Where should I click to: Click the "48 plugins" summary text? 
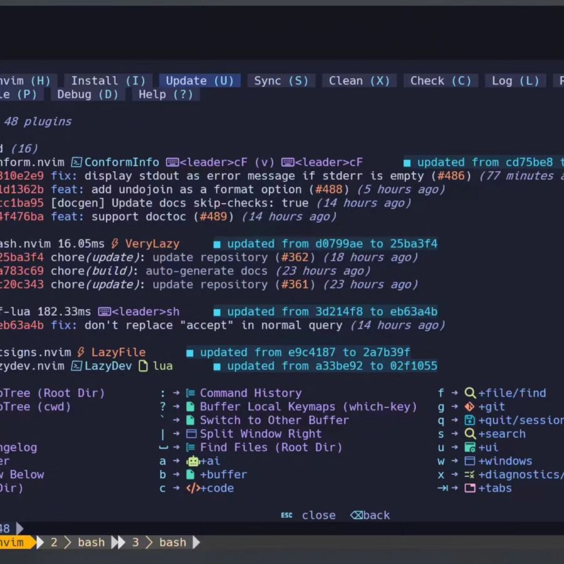38,122
